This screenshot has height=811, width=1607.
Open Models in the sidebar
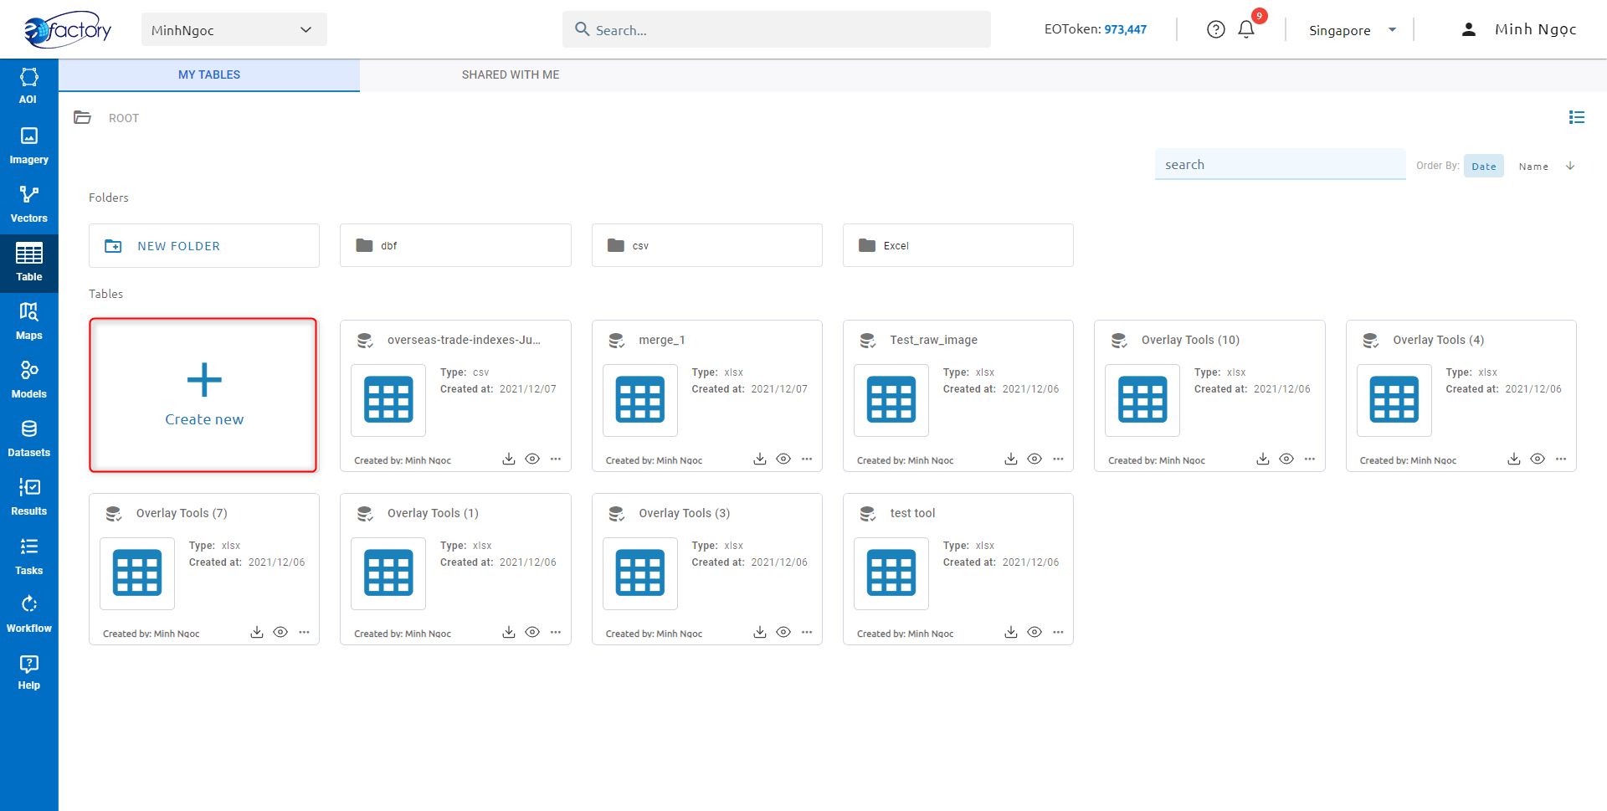click(x=28, y=380)
